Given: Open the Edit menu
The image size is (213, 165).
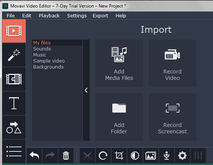Looking at the screenshot, I should 27,15.
